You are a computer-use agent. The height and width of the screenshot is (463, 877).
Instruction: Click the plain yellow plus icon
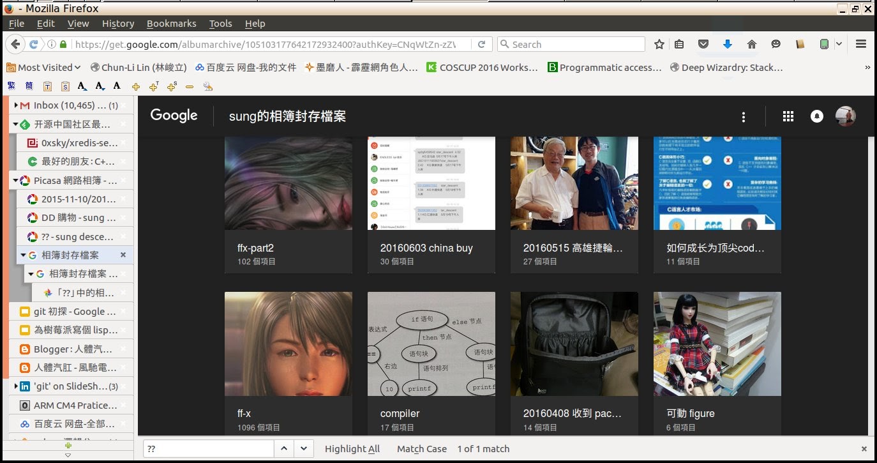click(x=136, y=86)
